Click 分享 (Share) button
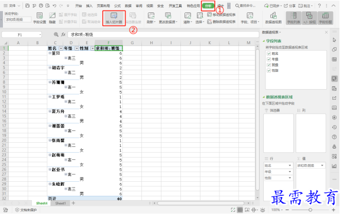 (290, 6)
